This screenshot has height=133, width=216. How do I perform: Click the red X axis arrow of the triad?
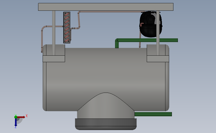pyautogui.click(x=21, y=117)
